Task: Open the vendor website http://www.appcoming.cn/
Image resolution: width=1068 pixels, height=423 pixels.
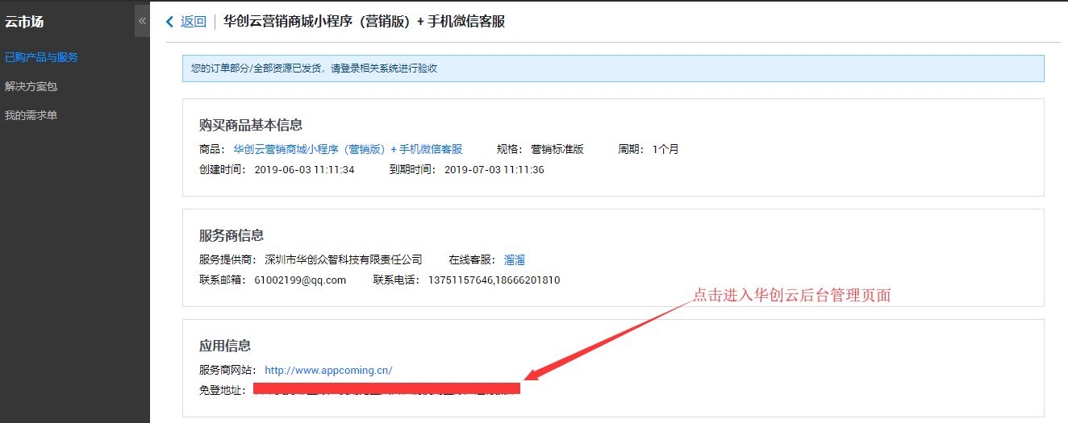Action: (328, 371)
